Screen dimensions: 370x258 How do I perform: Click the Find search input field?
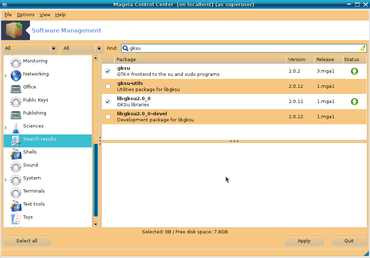[x=244, y=48]
